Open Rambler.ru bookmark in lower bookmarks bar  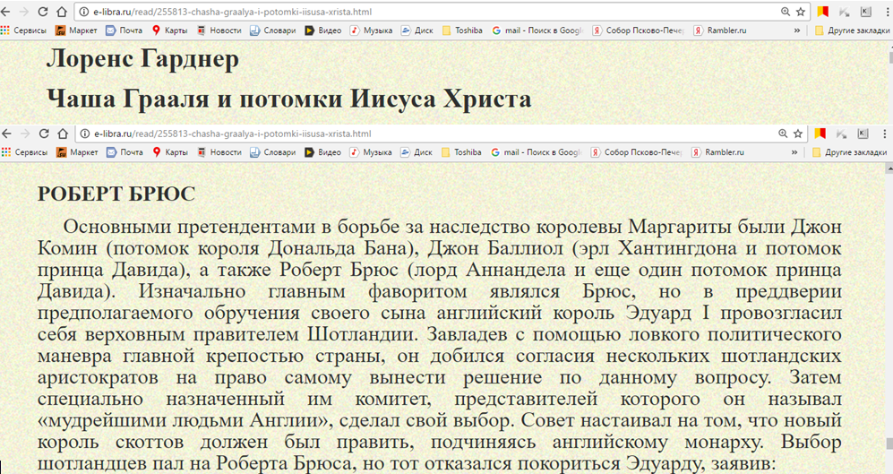(718, 152)
